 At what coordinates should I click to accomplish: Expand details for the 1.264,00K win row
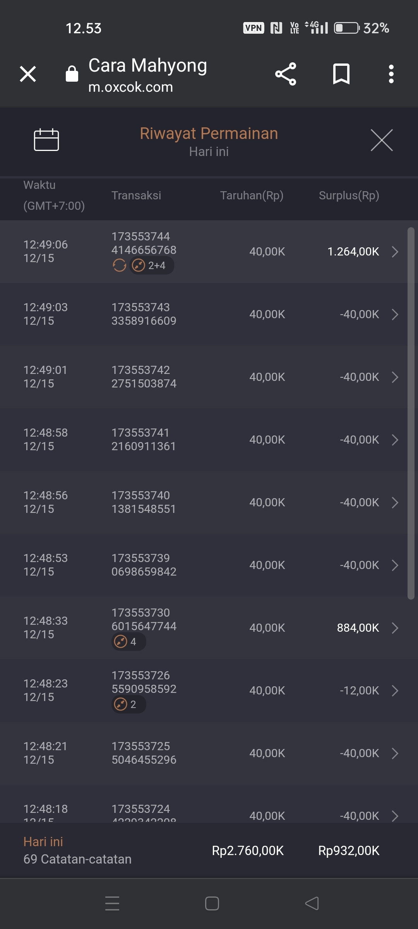point(395,252)
